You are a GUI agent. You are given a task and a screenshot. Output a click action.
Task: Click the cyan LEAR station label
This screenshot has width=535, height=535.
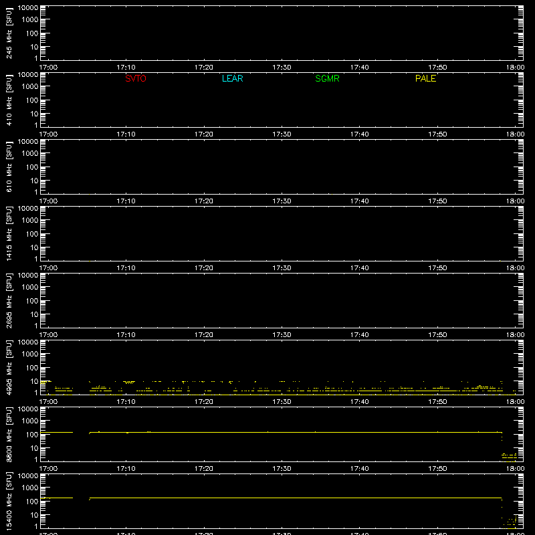point(232,78)
